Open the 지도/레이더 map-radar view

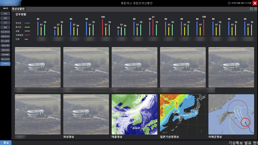click(x=5, y=32)
